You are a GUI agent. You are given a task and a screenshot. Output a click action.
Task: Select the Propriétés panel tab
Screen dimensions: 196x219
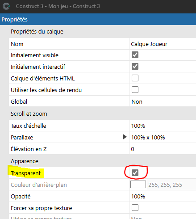(15, 20)
